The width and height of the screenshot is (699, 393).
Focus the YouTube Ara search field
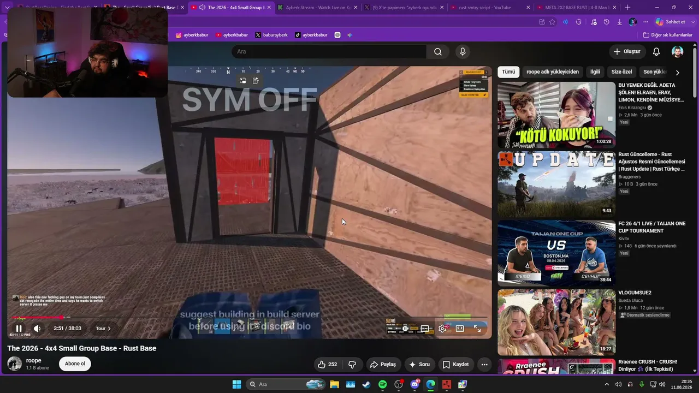[329, 51]
